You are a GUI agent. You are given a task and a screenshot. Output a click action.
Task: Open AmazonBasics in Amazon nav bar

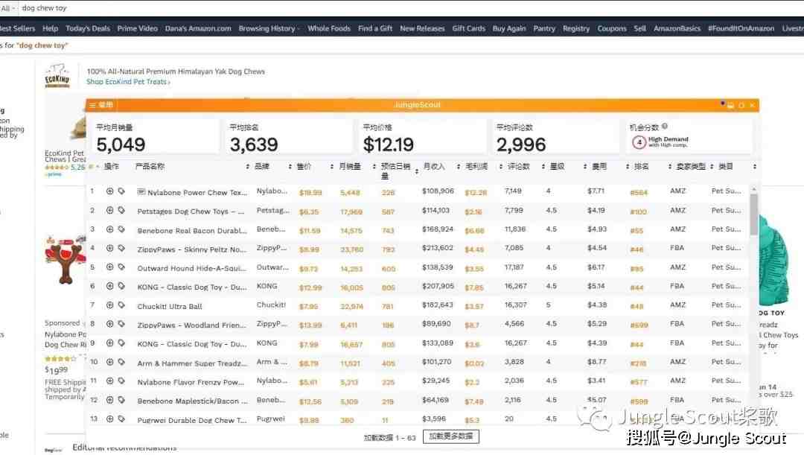tap(677, 29)
